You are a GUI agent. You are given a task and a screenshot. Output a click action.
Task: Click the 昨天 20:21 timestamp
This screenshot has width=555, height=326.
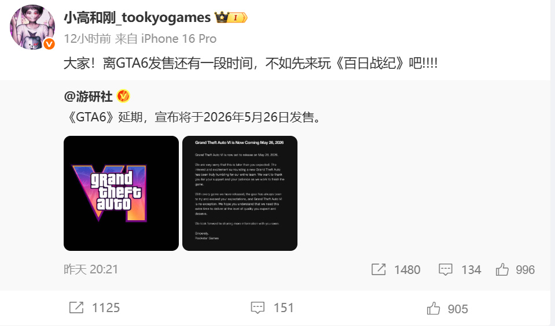[91, 269]
